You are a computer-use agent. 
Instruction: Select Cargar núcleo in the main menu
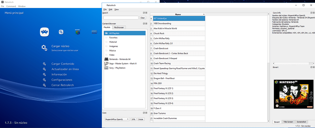tap(60, 46)
